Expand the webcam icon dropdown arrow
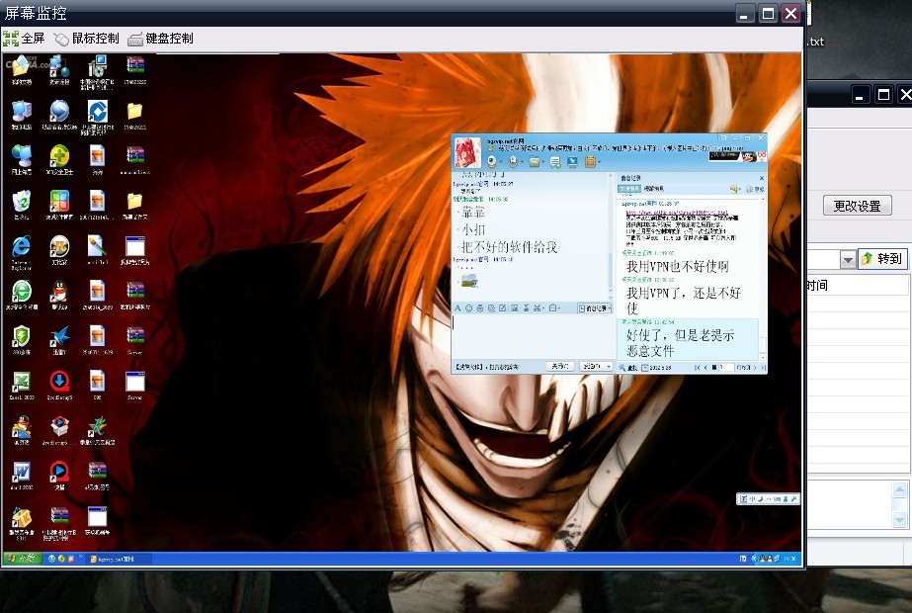 [x=501, y=162]
